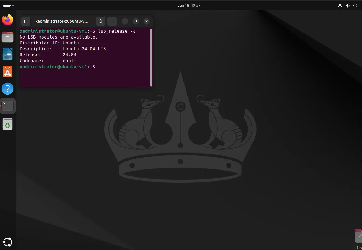Maximize the terminal window

(136, 21)
